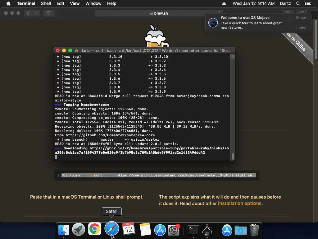Switch to Safari in the dock

112,229
